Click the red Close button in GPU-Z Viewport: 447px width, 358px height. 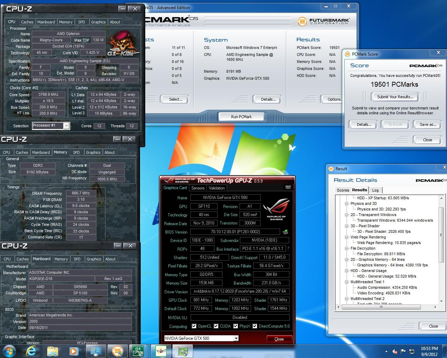(279, 339)
